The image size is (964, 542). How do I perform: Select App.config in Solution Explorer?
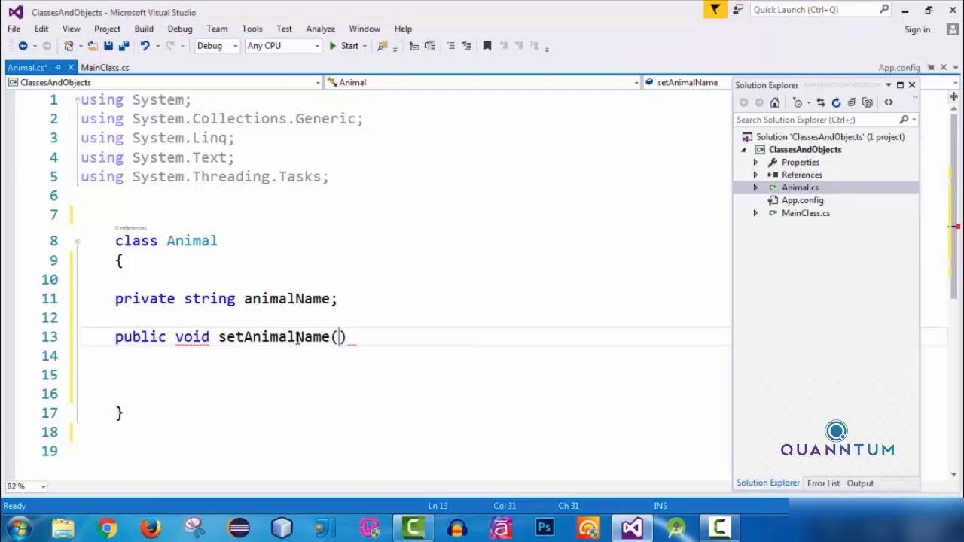pos(802,200)
